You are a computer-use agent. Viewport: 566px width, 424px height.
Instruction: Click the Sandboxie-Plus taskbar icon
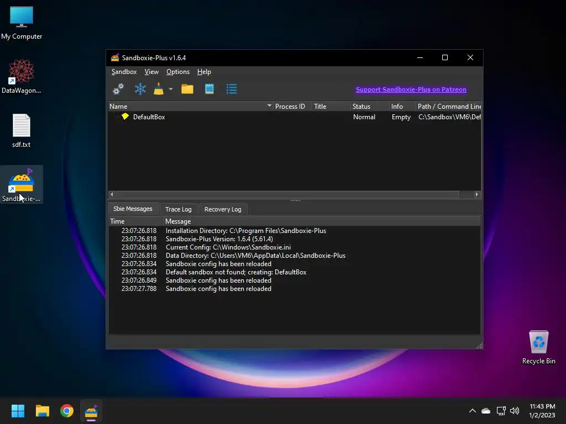91,411
